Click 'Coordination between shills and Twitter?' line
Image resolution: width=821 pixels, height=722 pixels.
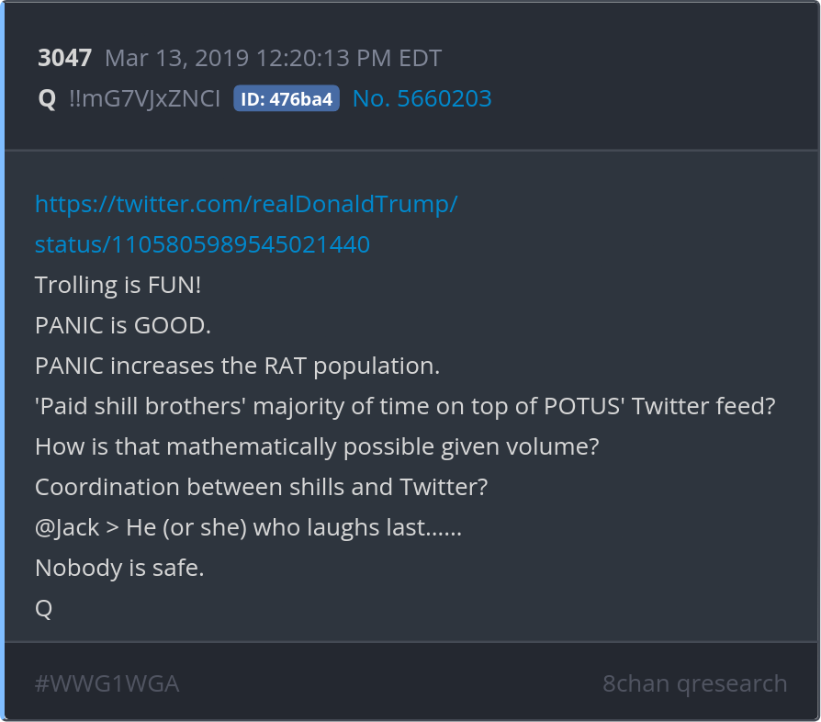coord(261,487)
